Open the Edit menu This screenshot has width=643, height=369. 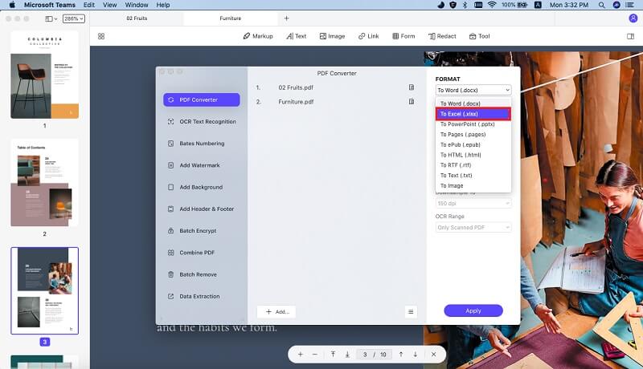pos(89,5)
